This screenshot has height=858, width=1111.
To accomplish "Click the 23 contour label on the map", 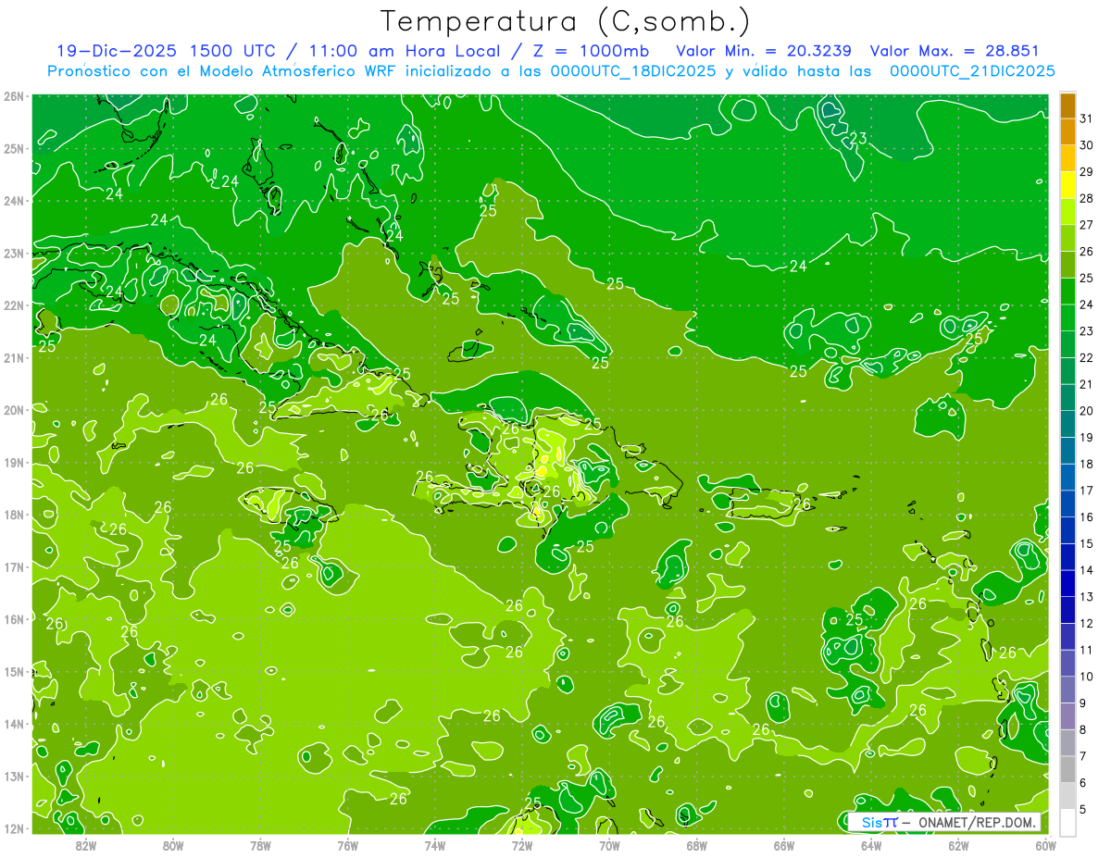I will pos(857,139).
